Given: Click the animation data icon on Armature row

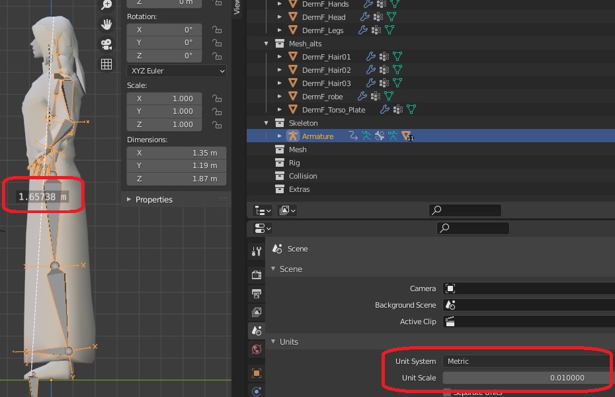Looking at the screenshot, I should pyautogui.click(x=353, y=136).
